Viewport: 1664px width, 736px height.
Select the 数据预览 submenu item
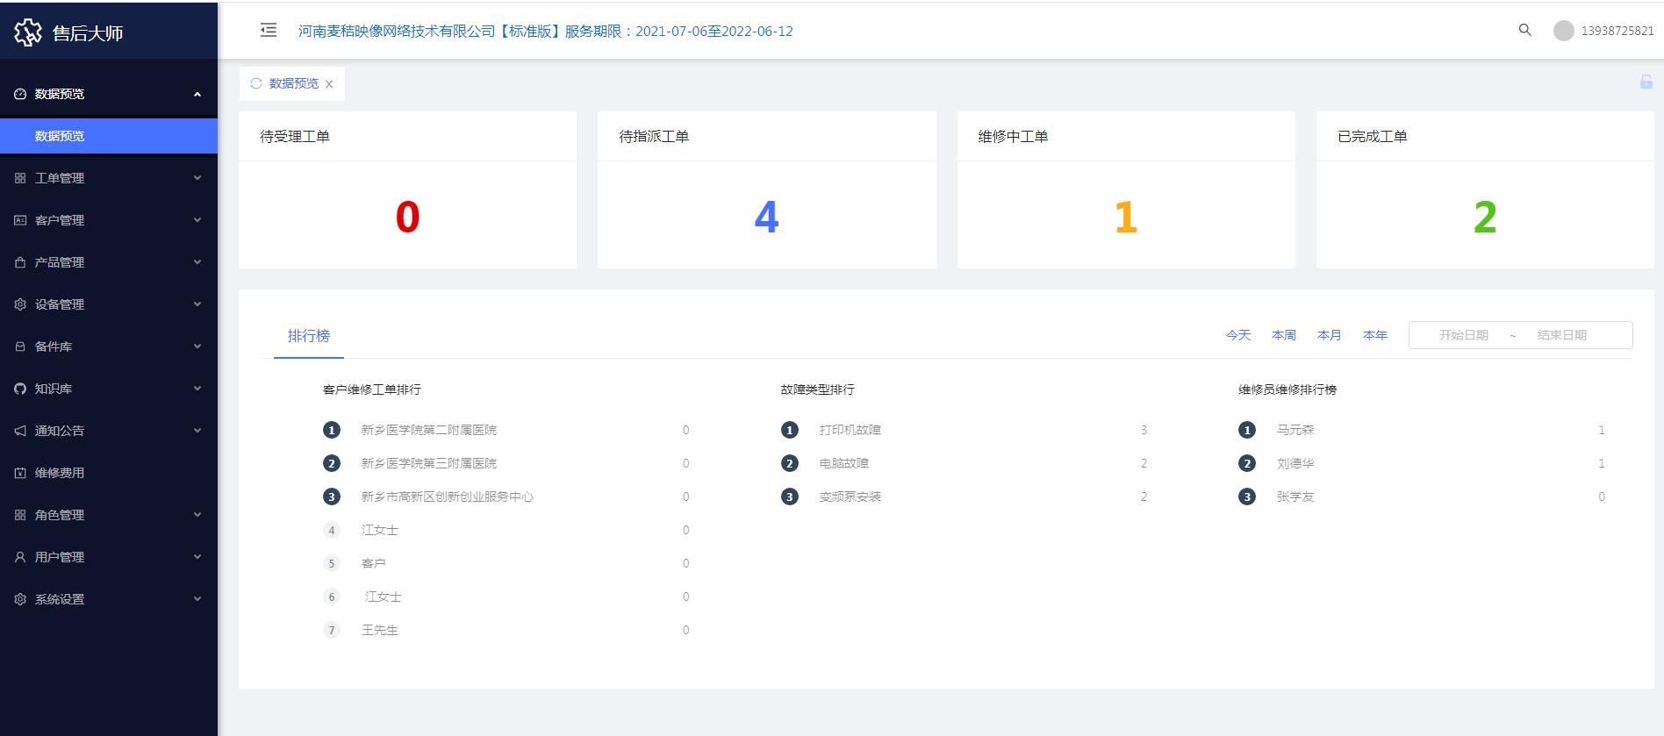tap(60, 136)
